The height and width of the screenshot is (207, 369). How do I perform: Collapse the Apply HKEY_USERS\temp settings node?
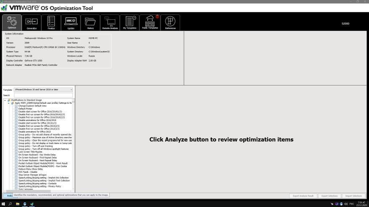[x=9, y=103]
